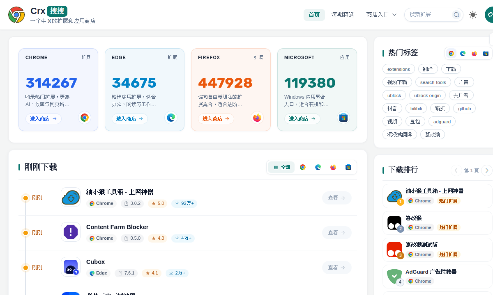Click the Crx logo icon in header
This screenshot has height=295, width=493.
[16, 15]
